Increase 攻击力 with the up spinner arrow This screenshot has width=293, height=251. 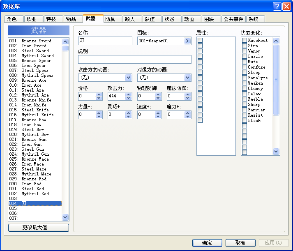coord(128,94)
